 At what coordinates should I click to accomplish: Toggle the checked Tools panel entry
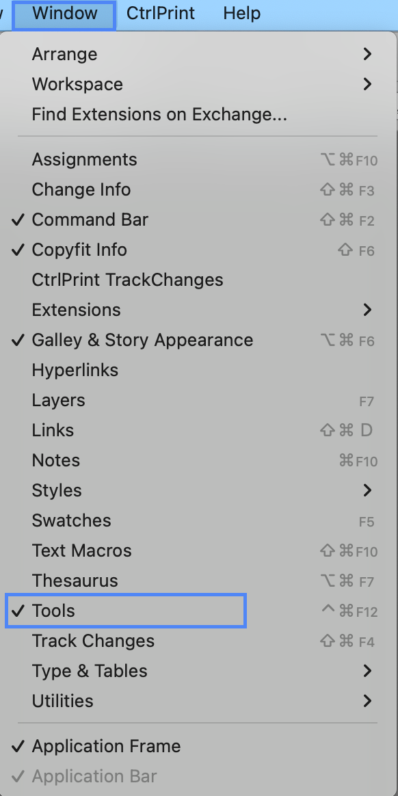(x=198, y=611)
